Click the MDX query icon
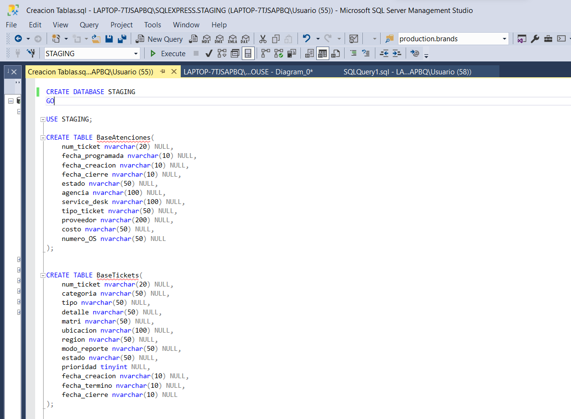Screen dimensions: 571x419 coord(206,39)
